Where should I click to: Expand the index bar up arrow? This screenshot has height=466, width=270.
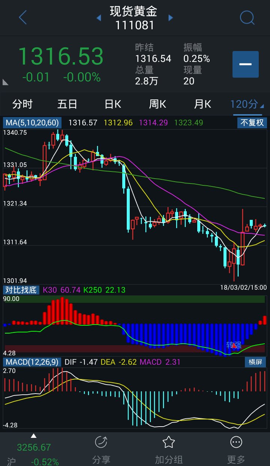tap(33, 436)
